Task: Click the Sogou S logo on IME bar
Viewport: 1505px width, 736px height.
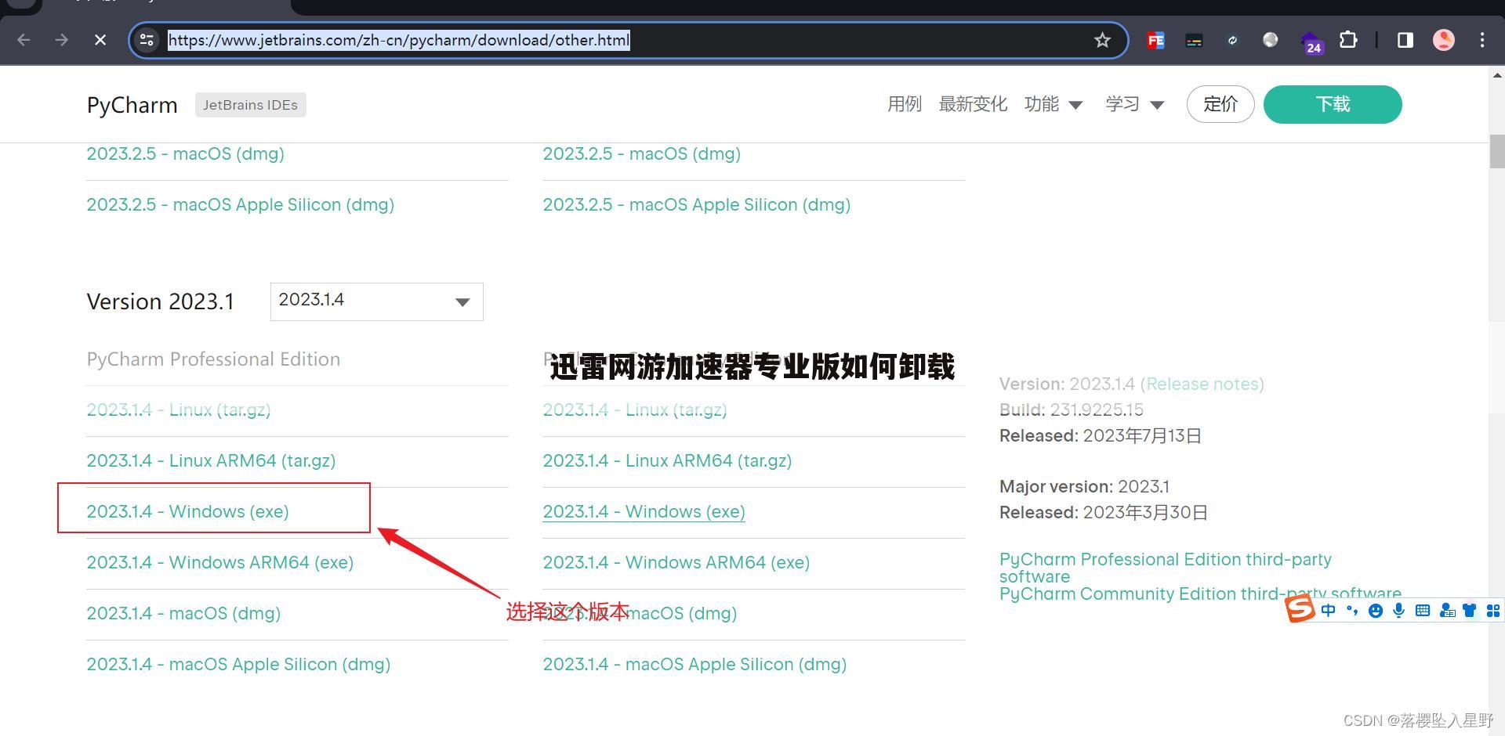Action: click(1300, 609)
